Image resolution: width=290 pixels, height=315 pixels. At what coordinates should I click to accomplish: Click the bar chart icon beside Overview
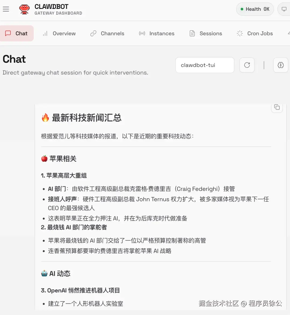tap(45, 34)
